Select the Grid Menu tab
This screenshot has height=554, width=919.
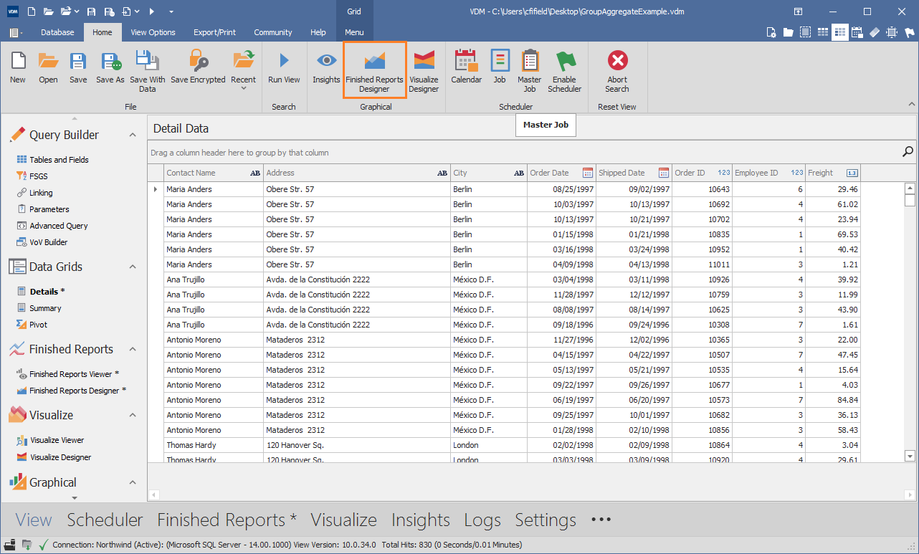coord(354,32)
